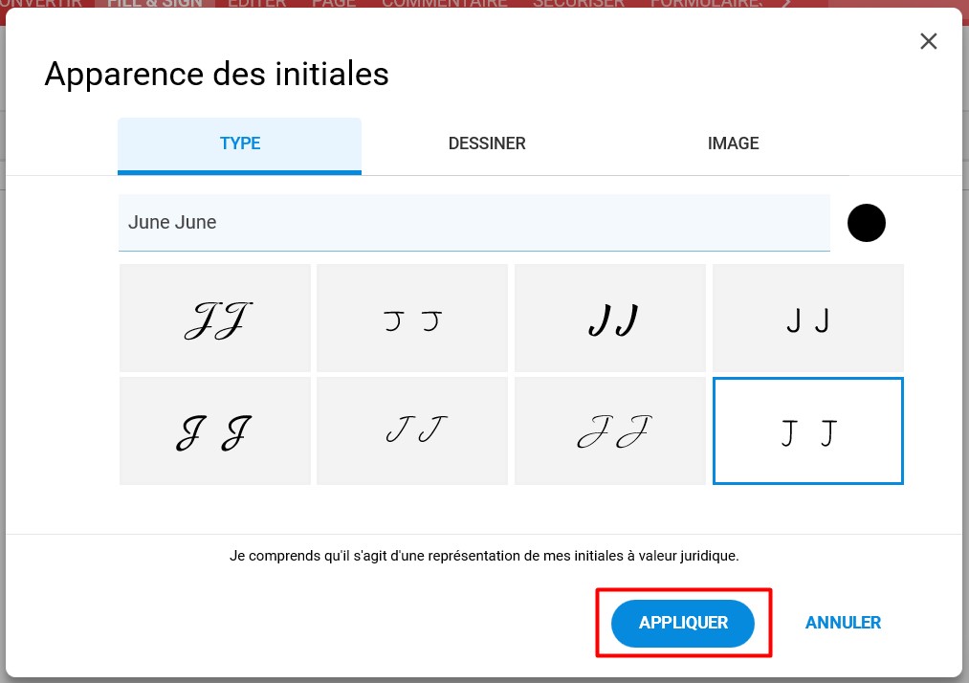
Task: Expand more ribbon tabs with chevron
Action: (x=785, y=3)
